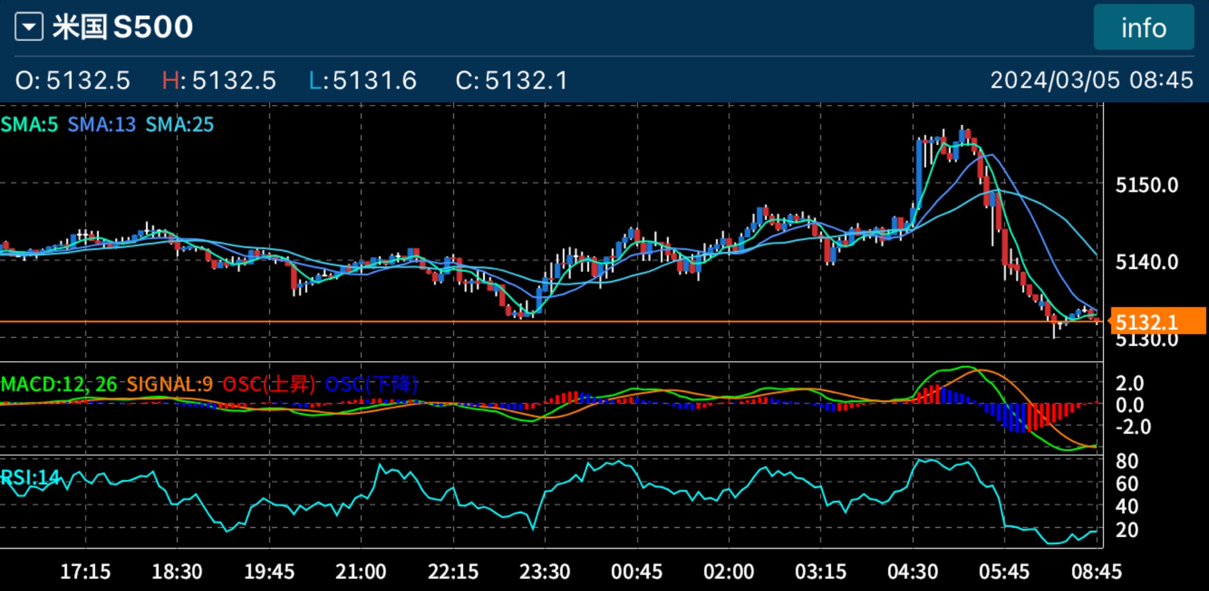
Task: Click the orange 5132.1 current price tag
Action: click(x=1157, y=322)
